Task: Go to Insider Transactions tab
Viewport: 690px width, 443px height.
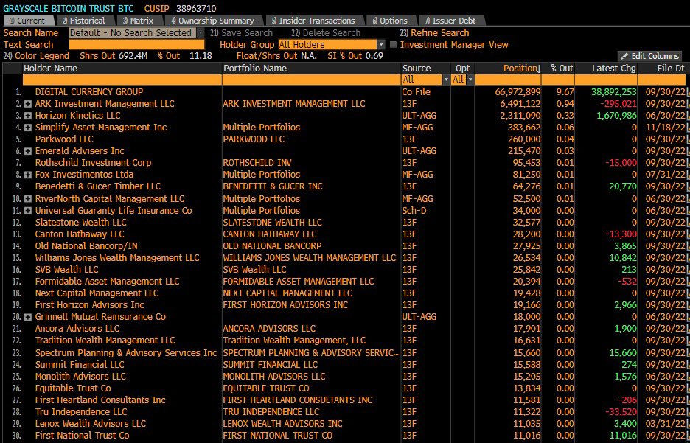Action: pyautogui.click(x=313, y=21)
